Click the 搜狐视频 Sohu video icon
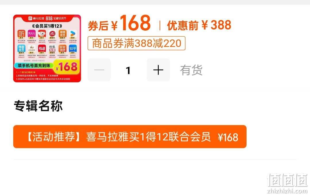The image size is (310, 196). (52, 48)
